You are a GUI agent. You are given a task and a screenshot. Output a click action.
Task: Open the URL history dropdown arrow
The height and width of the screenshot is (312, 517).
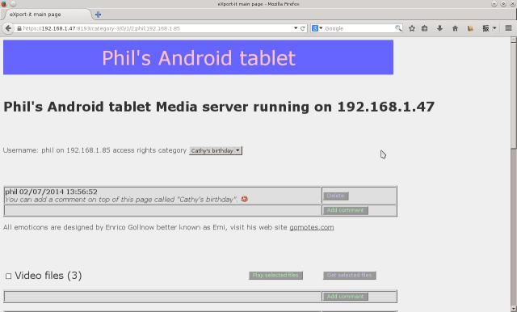coord(296,28)
